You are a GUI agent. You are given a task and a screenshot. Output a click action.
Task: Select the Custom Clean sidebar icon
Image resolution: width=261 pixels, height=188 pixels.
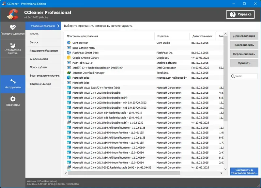coord(13,46)
